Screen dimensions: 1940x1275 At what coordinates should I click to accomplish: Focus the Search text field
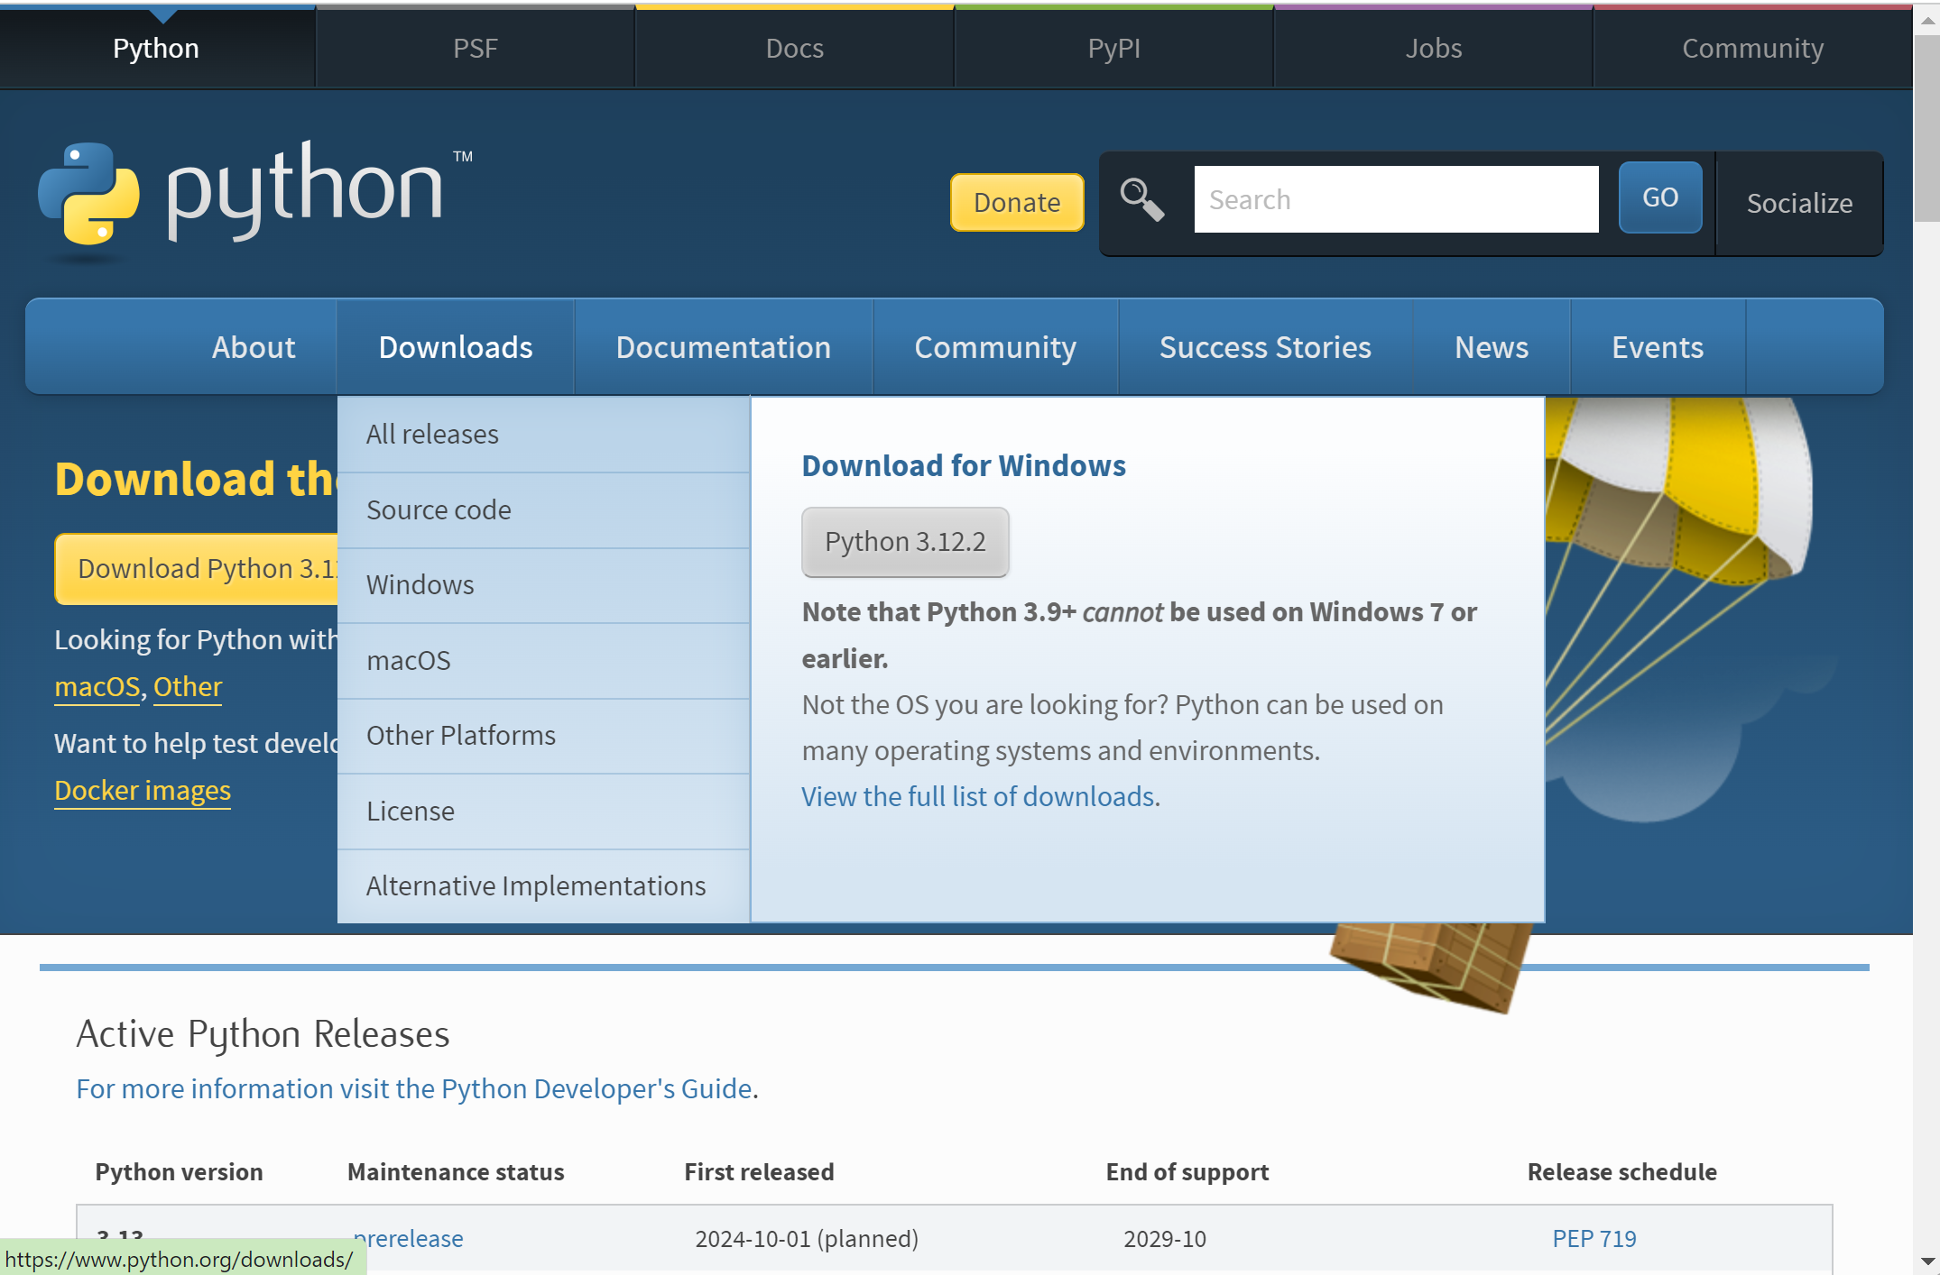tap(1395, 199)
